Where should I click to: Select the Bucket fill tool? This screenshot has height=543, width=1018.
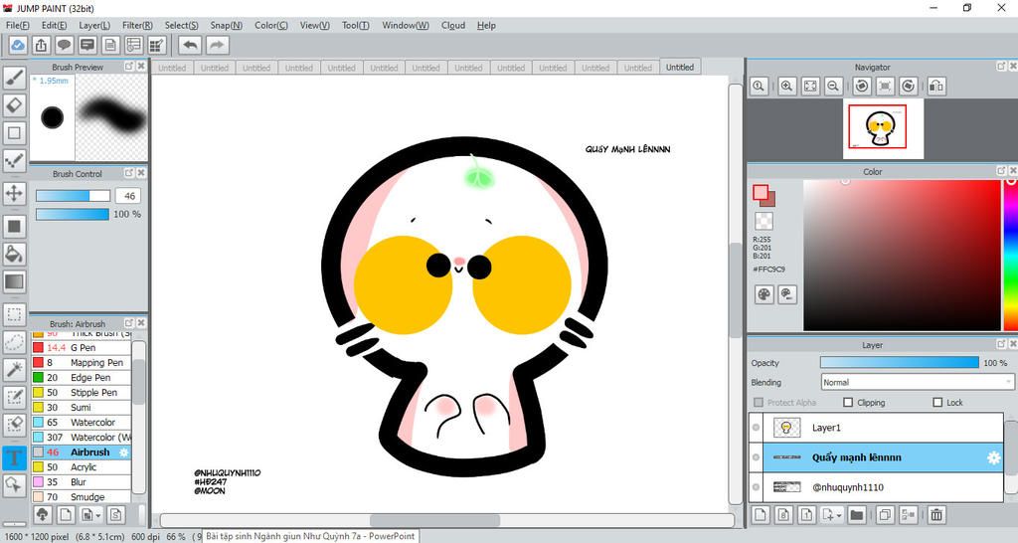pyautogui.click(x=14, y=254)
